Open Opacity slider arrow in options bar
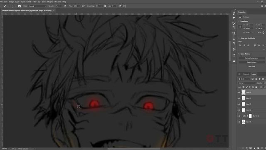Viewport: 266px width, 150px height. click(61, 6)
